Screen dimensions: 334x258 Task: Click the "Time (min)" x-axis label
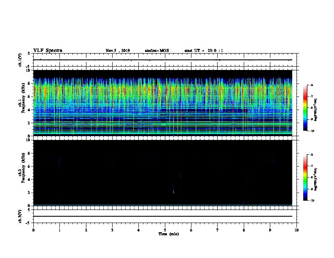point(169,234)
